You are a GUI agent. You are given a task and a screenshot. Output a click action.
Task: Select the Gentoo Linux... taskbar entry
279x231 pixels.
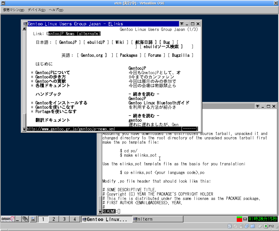[x=107, y=219]
